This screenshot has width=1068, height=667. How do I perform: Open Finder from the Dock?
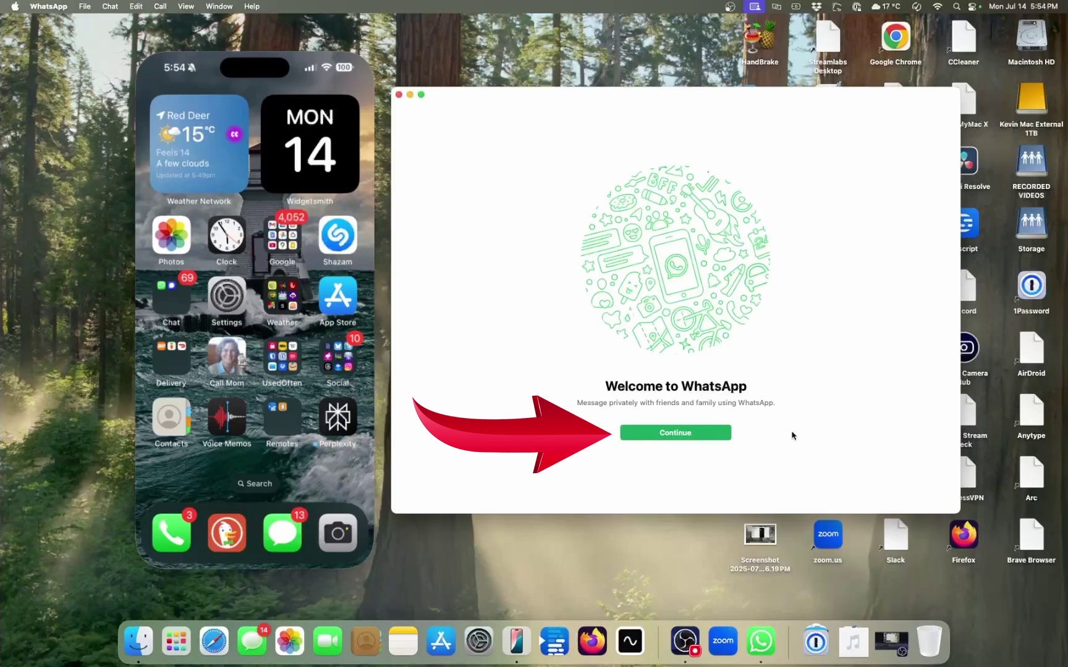pos(138,642)
